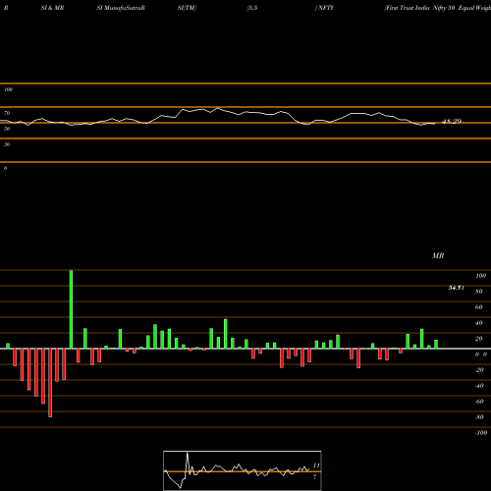This screenshot has width=491, height=491.
Task: Click the 'SI MunafaSutraR' header text
Action: (121, 8)
